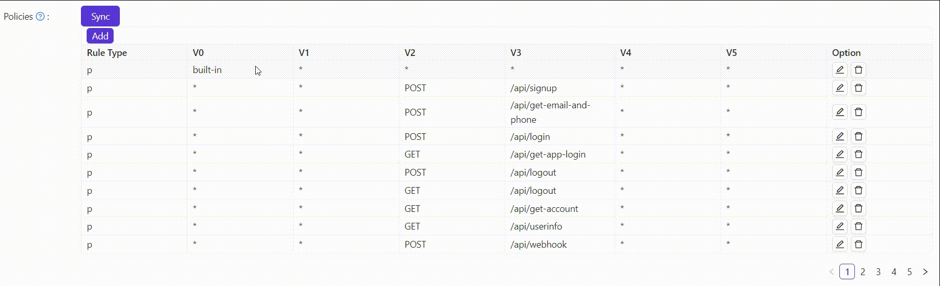The height and width of the screenshot is (286, 940).
Task: Delete the /api/webhook policy
Action: point(859,244)
